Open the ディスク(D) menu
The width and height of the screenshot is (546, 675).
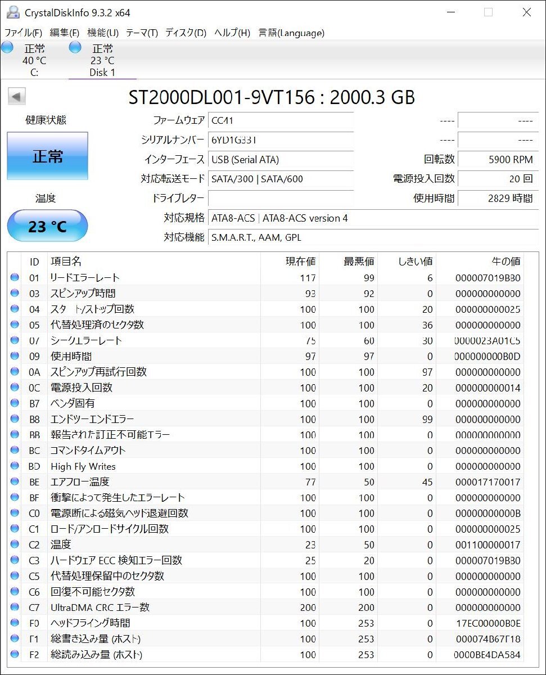click(186, 33)
